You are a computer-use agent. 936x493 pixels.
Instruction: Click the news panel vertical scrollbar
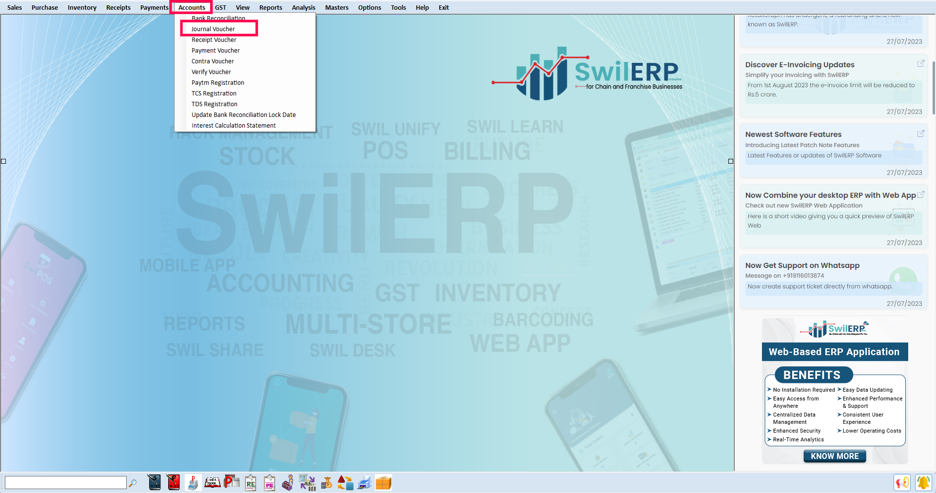click(x=934, y=88)
